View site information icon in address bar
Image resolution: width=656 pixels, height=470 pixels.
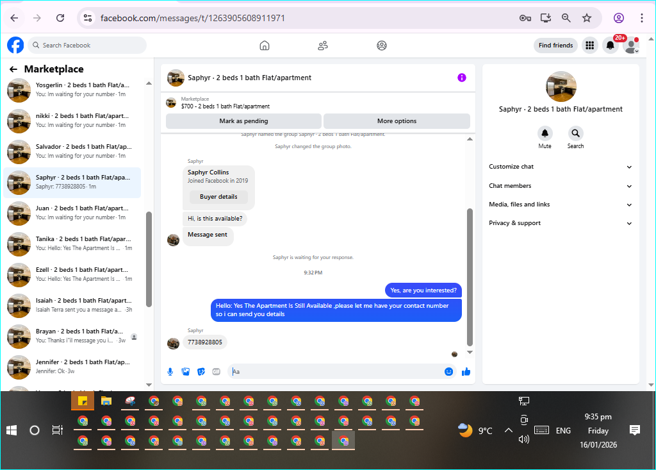click(x=87, y=18)
